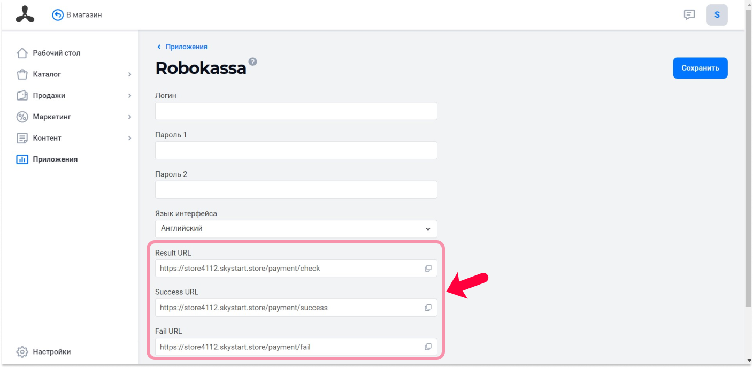The height and width of the screenshot is (368, 753).
Task: Click the Язык интерфейса label
Action: pos(186,213)
